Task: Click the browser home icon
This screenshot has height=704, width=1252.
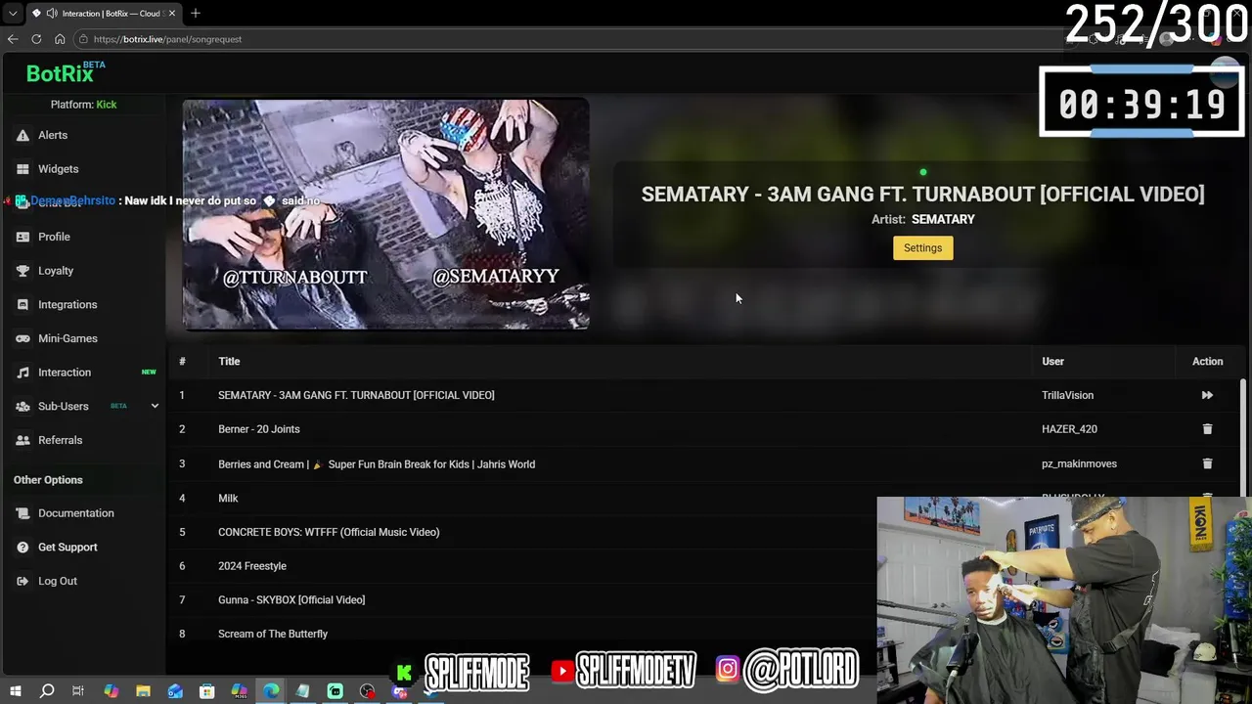Action: (x=60, y=39)
